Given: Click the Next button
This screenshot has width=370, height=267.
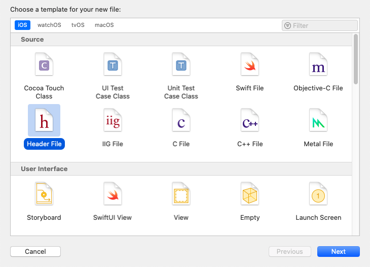Looking at the screenshot, I should point(339,251).
